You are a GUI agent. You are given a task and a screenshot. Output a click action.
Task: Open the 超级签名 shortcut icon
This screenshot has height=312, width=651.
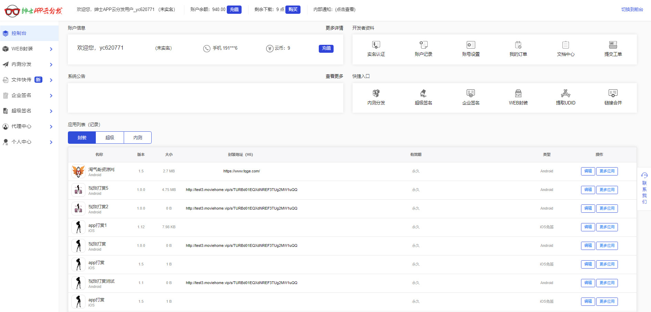[423, 93]
